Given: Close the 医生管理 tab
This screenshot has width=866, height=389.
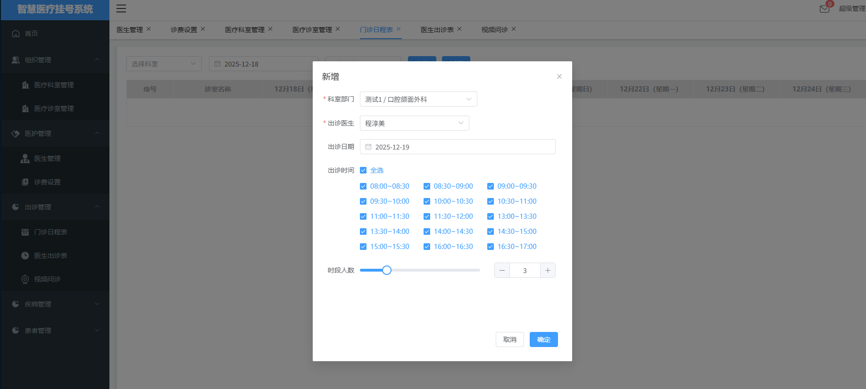Looking at the screenshot, I should click(149, 29).
